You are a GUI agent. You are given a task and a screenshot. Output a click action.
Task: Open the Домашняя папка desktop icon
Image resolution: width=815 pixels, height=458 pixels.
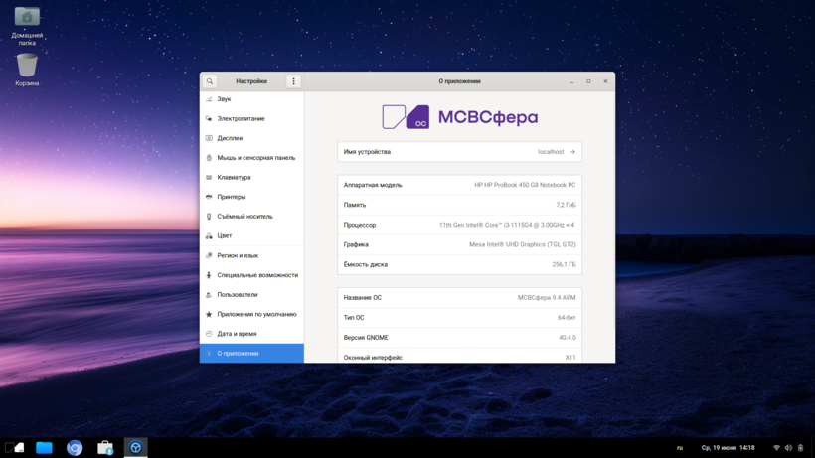[x=27, y=19]
